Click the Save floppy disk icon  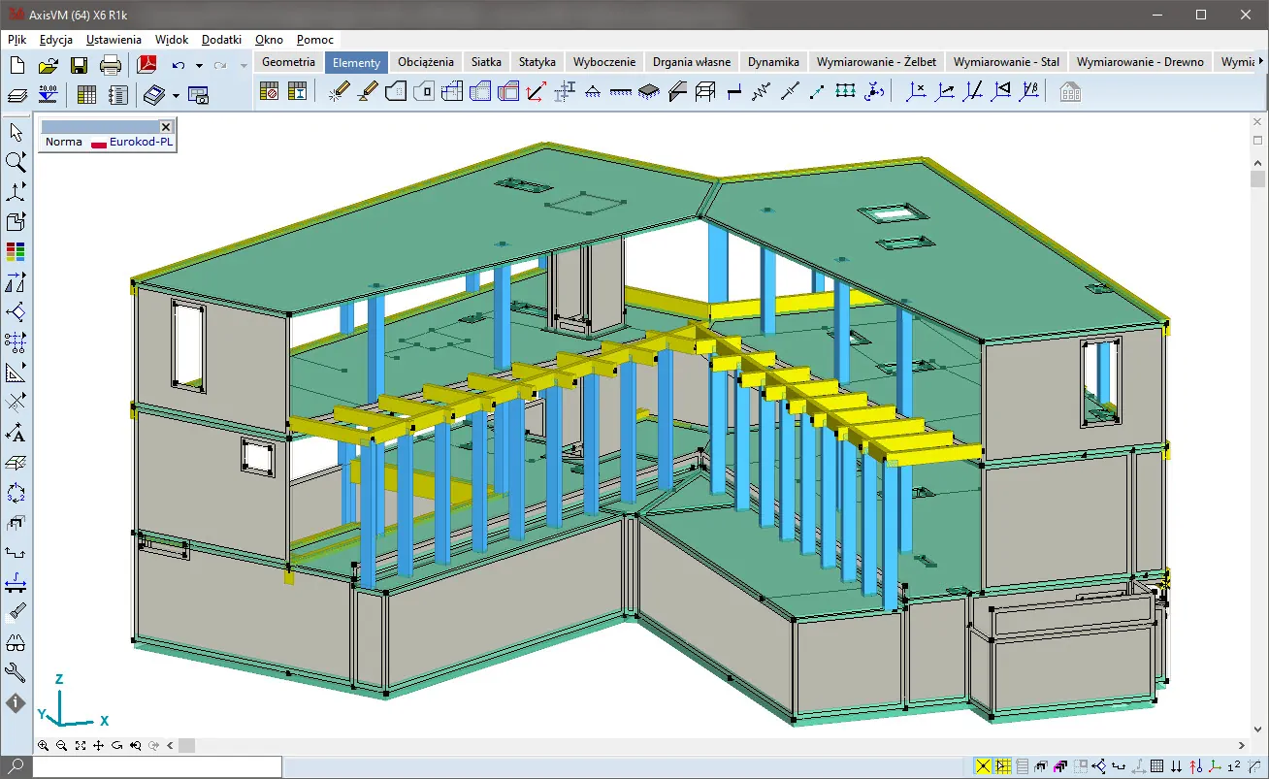tap(79, 65)
